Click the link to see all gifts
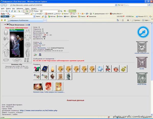The height and width of the screenshot is (119, 153). point(49,92)
